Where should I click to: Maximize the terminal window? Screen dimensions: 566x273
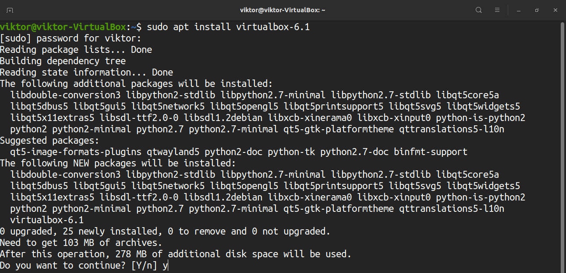537,10
